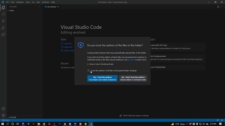Viewport: 225px width, 126px height.
Task: Click the VS Code taskbar icon
Action: click(x=91, y=124)
